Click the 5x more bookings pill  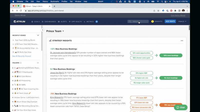(171, 78)
